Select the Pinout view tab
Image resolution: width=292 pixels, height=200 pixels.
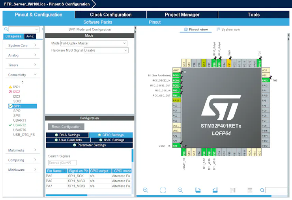[x=196, y=30]
